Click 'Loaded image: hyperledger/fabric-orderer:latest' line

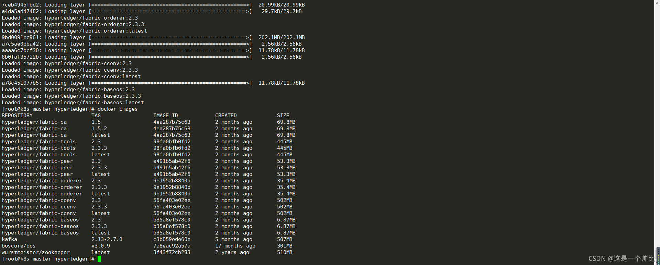pyautogui.click(x=74, y=31)
